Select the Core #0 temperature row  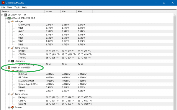click(x=96, y=101)
